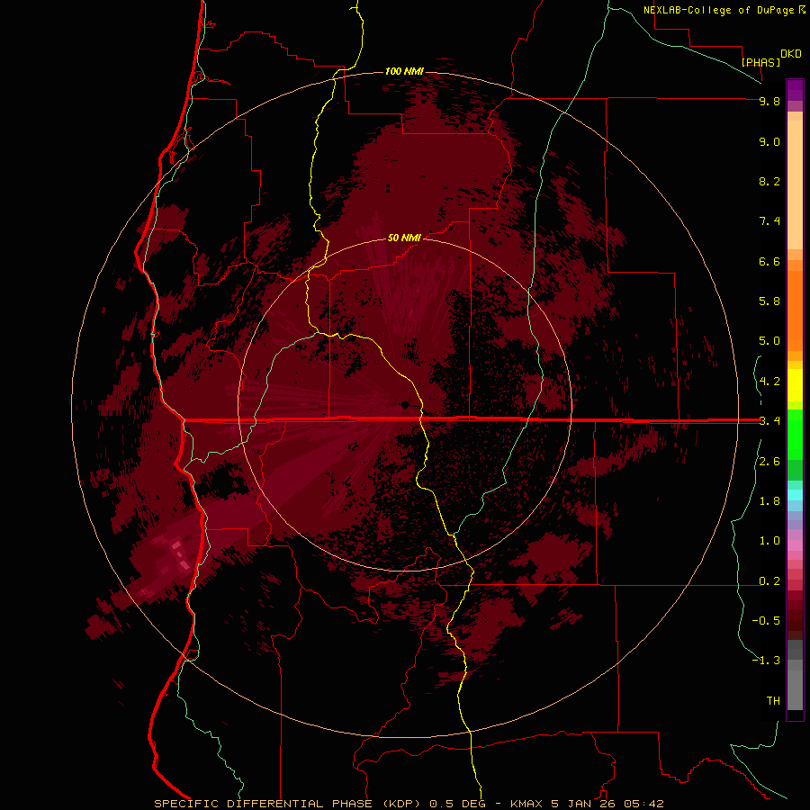
Task: Click the [PHAS] units label
Action: (760, 62)
